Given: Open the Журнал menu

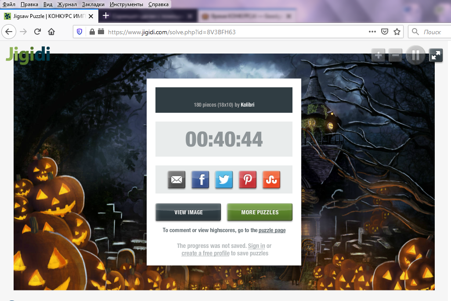Looking at the screenshot, I should 67,4.
